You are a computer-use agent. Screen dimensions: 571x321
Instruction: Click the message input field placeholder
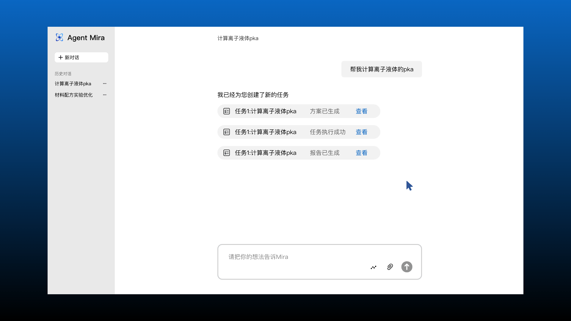click(x=258, y=257)
